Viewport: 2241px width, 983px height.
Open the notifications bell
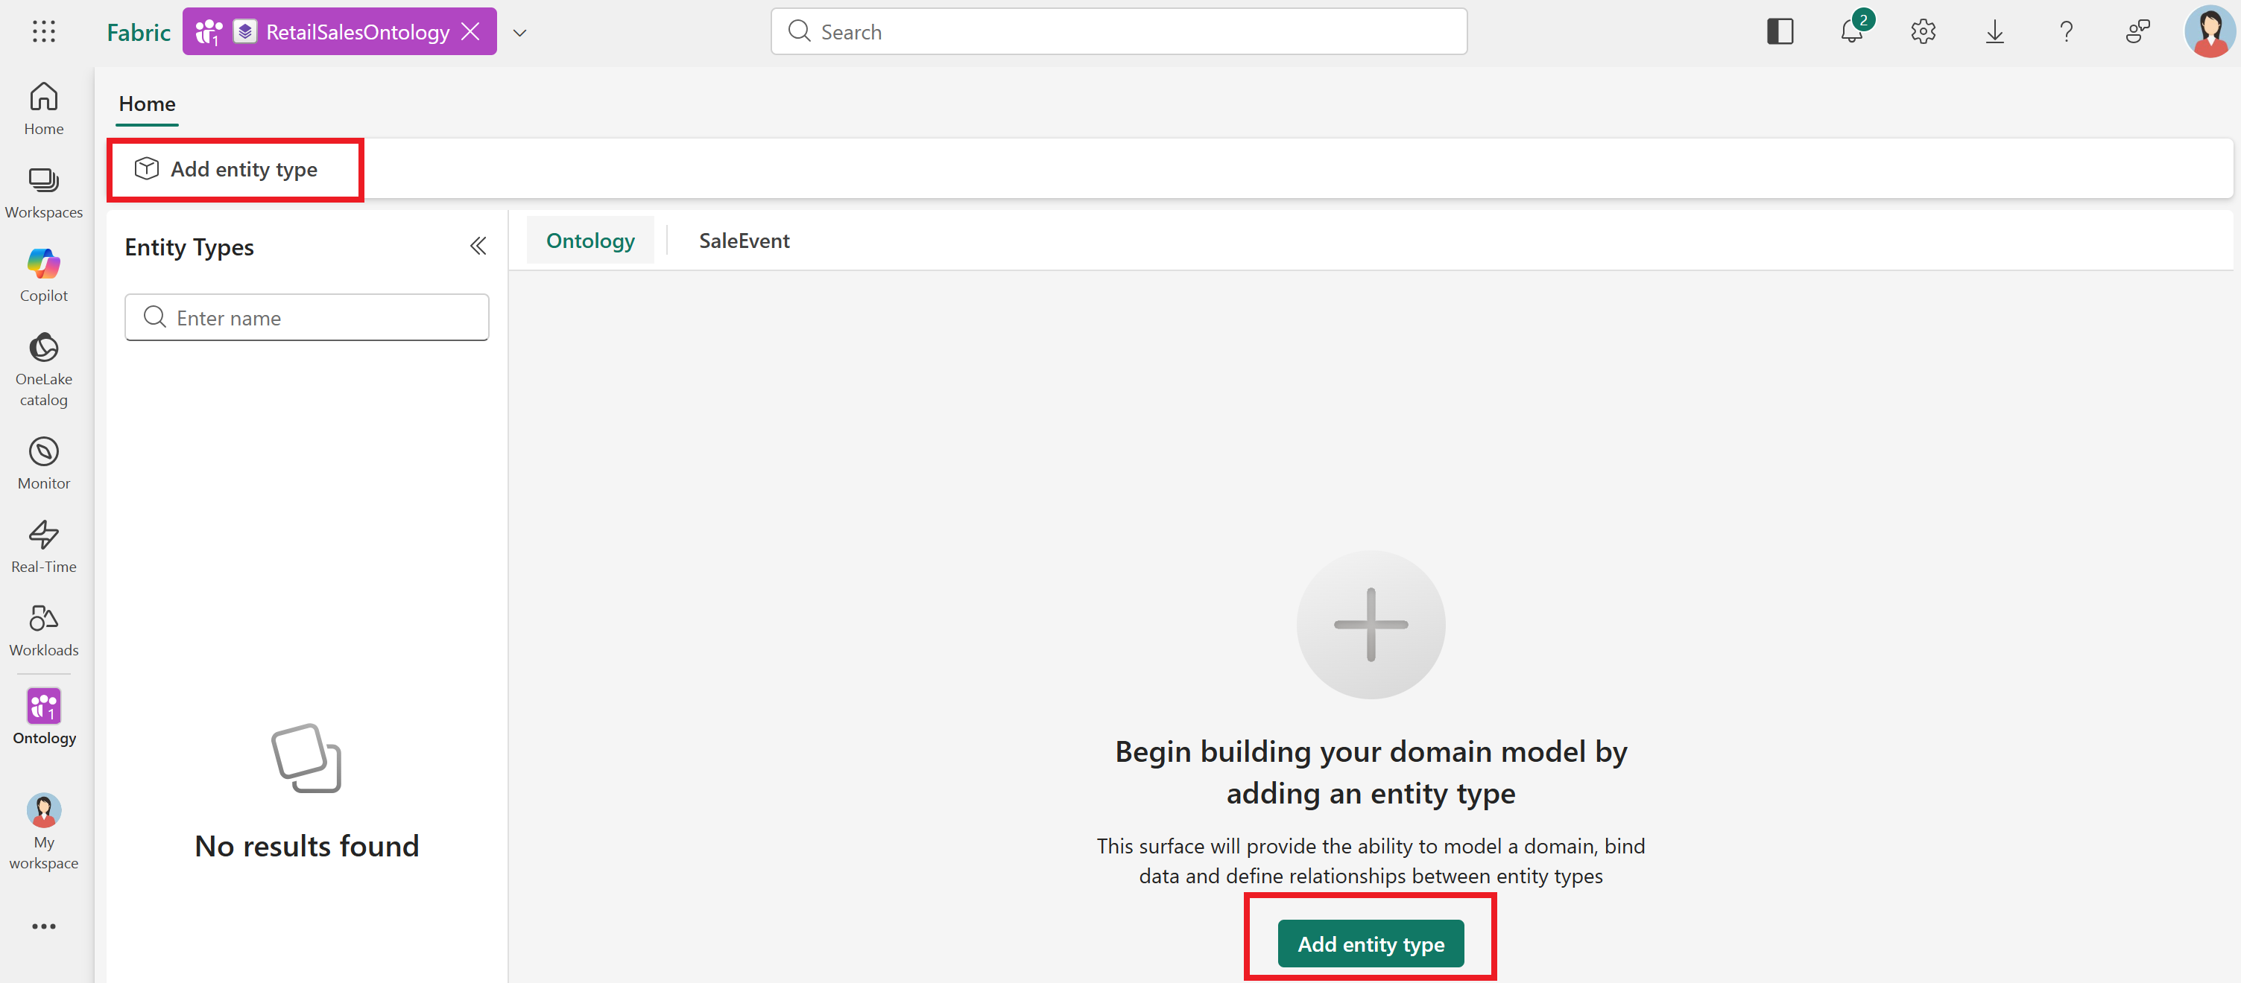click(1851, 31)
